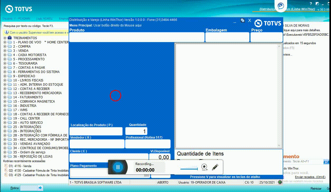Focus the Cliente (E) field
The image size is (331, 192).
pos(109,158)
